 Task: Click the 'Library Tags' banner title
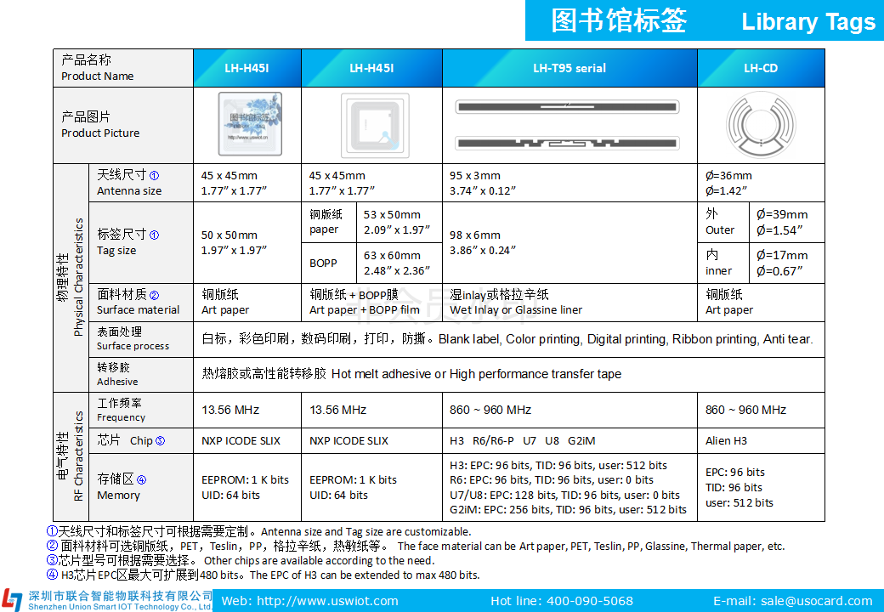808,21
